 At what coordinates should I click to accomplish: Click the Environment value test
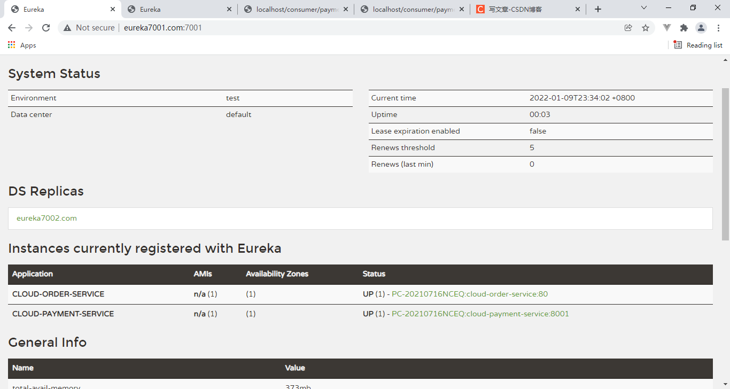click(x=232, y=98)
